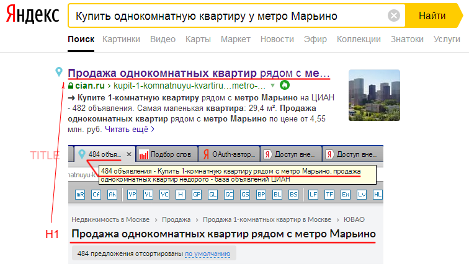This screenshot has height=269, width=469.
Task: Open the 'Продажа однокомнатных квартир' result title
Action: 199,73
